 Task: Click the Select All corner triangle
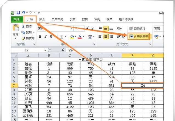(x=15, y=56)
